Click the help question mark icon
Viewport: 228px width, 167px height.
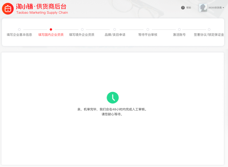click(183, 8)
